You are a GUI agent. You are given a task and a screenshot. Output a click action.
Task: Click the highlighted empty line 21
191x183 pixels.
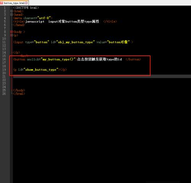point(102,76)
